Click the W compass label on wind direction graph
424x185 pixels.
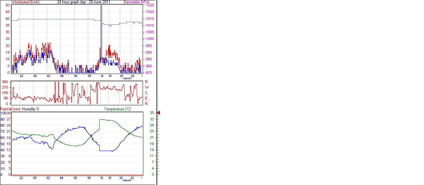pos(146,87)
